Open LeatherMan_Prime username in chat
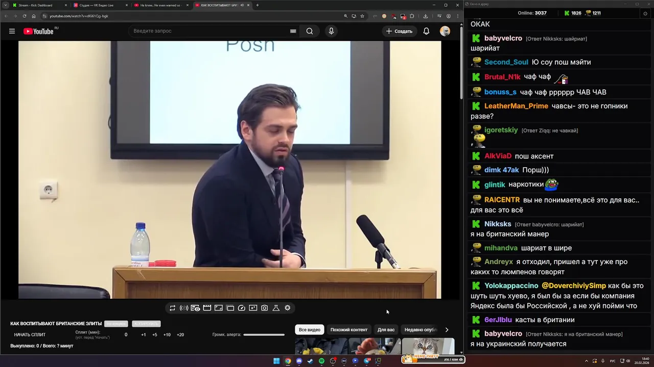The image size is (654, 367). pos(516,106)
